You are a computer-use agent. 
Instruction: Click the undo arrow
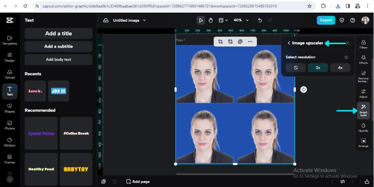pos(260,20)
